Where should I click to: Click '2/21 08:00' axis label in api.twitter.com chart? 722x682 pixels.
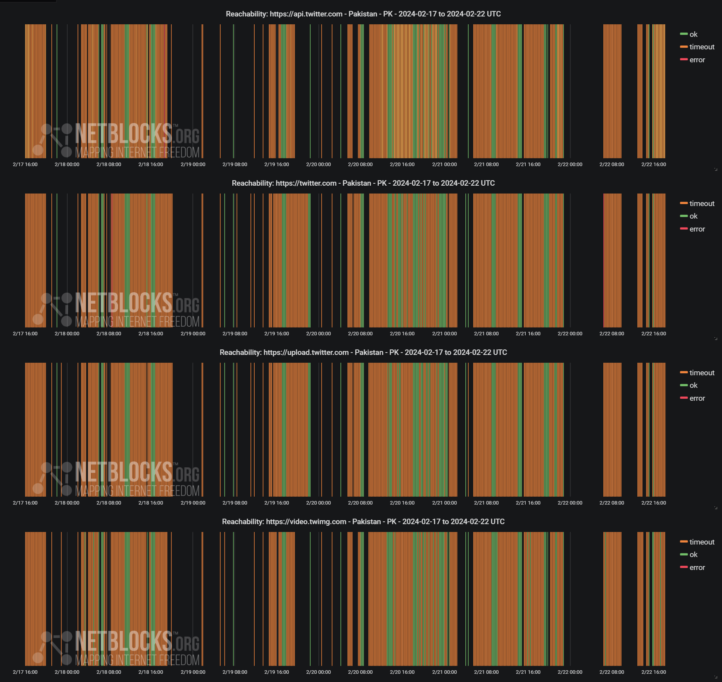[x=486, y=165]
